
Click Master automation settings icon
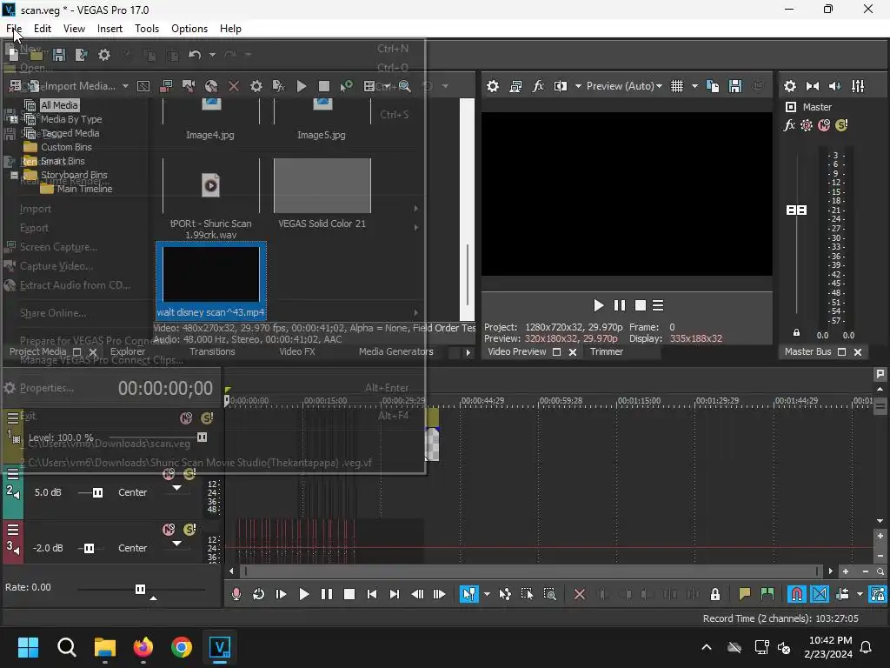coord(807,125)
